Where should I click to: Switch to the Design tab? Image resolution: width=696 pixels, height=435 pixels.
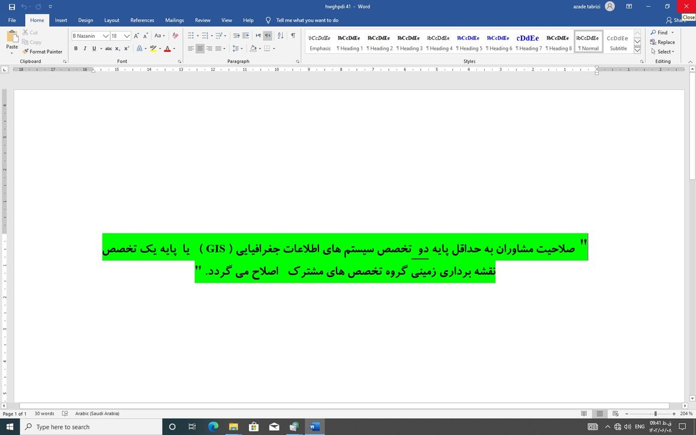(x=85, y=20)
